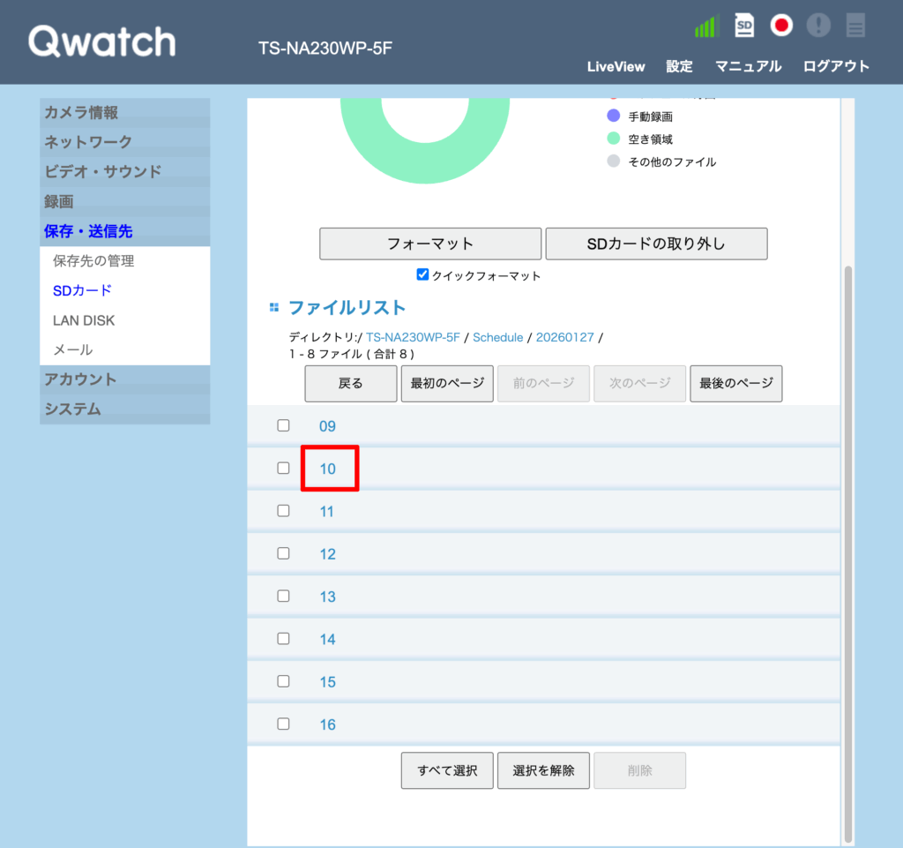Viewport: 903px width, 848px height.
Task: Click the gray document icon in header
Action: 855,26
